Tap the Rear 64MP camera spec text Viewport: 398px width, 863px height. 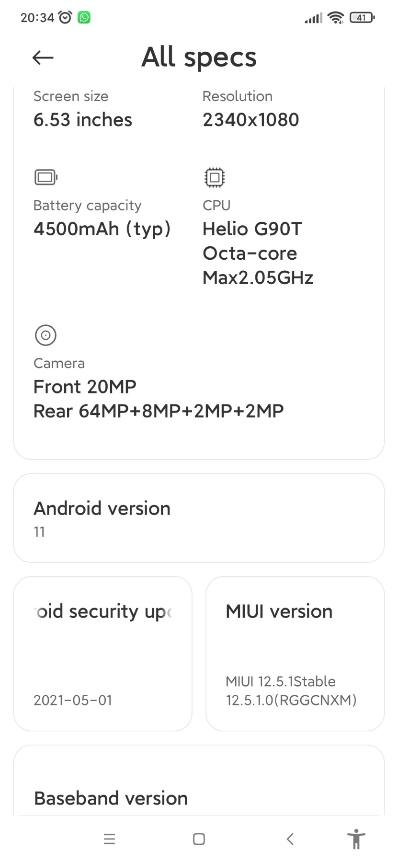point(159,411)
